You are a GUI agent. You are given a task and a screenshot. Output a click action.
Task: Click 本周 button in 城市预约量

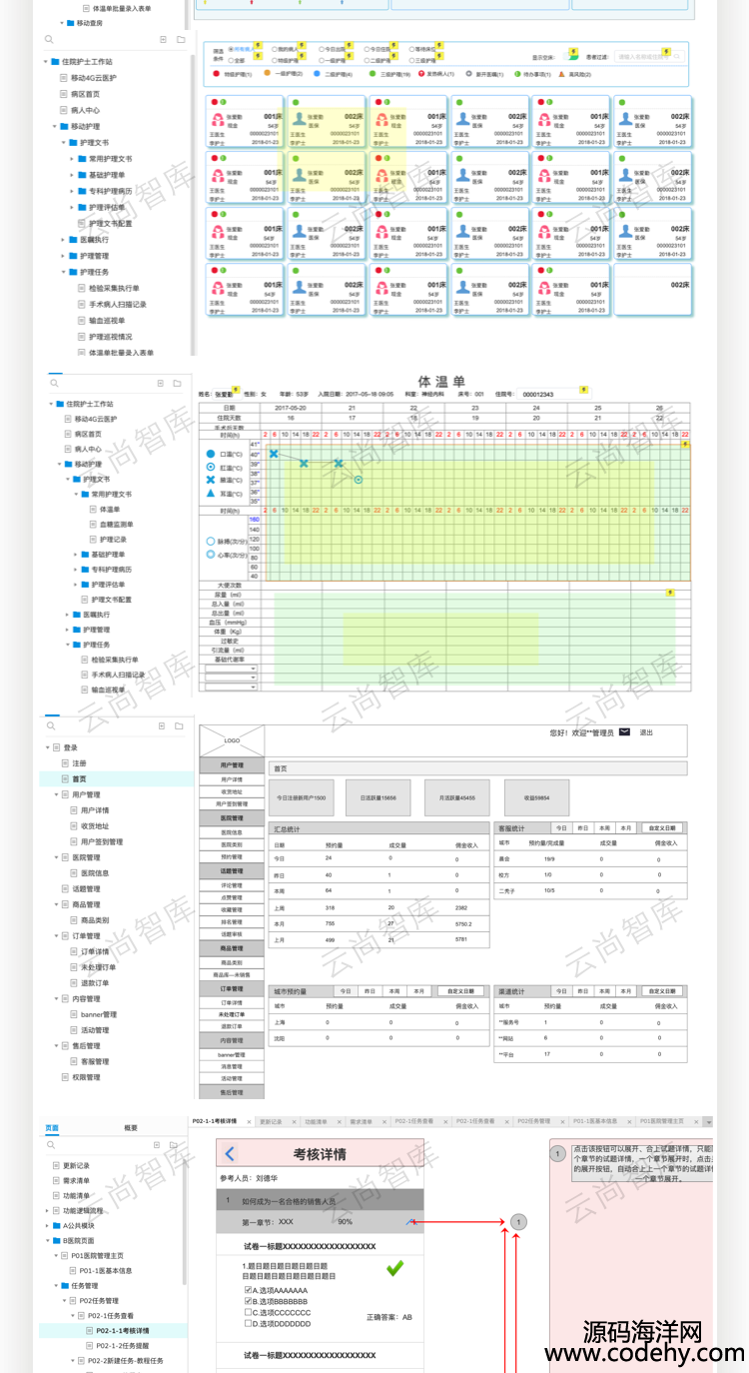tap(394, 991)
